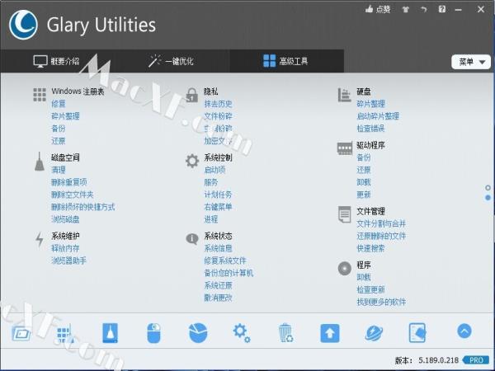This screenshot has height=371, width=495.
Task: Open 检查更新 link
Action: (370, 289)
